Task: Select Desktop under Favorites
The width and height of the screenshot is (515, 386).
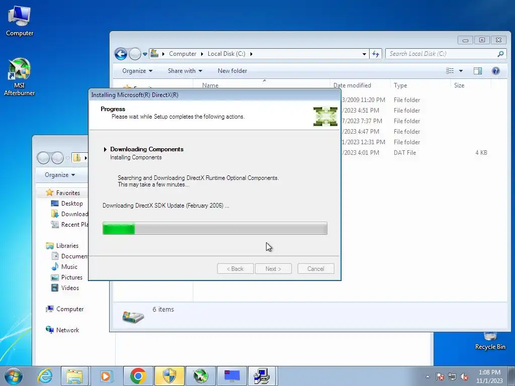Action: click(x=67, y=204)
